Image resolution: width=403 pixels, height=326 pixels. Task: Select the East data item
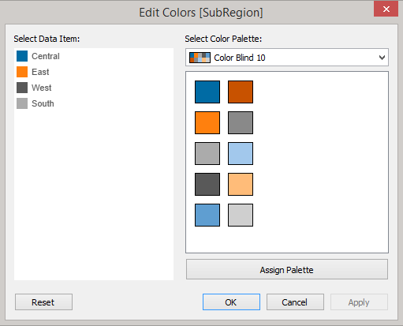click(33, 72)
